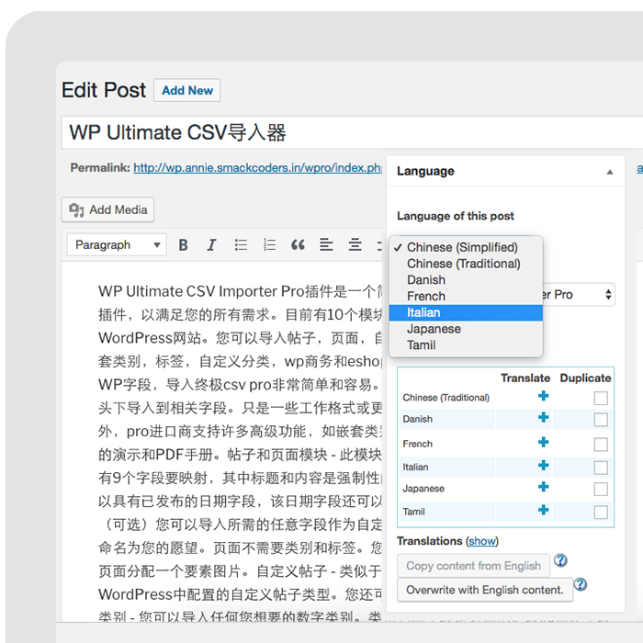The image size is (643, 643).
Task: Check Duplicate for Japanese
Action: point(601,489)
